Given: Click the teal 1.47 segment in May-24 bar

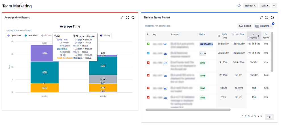Looking at the screenshot, I should 103,66.
